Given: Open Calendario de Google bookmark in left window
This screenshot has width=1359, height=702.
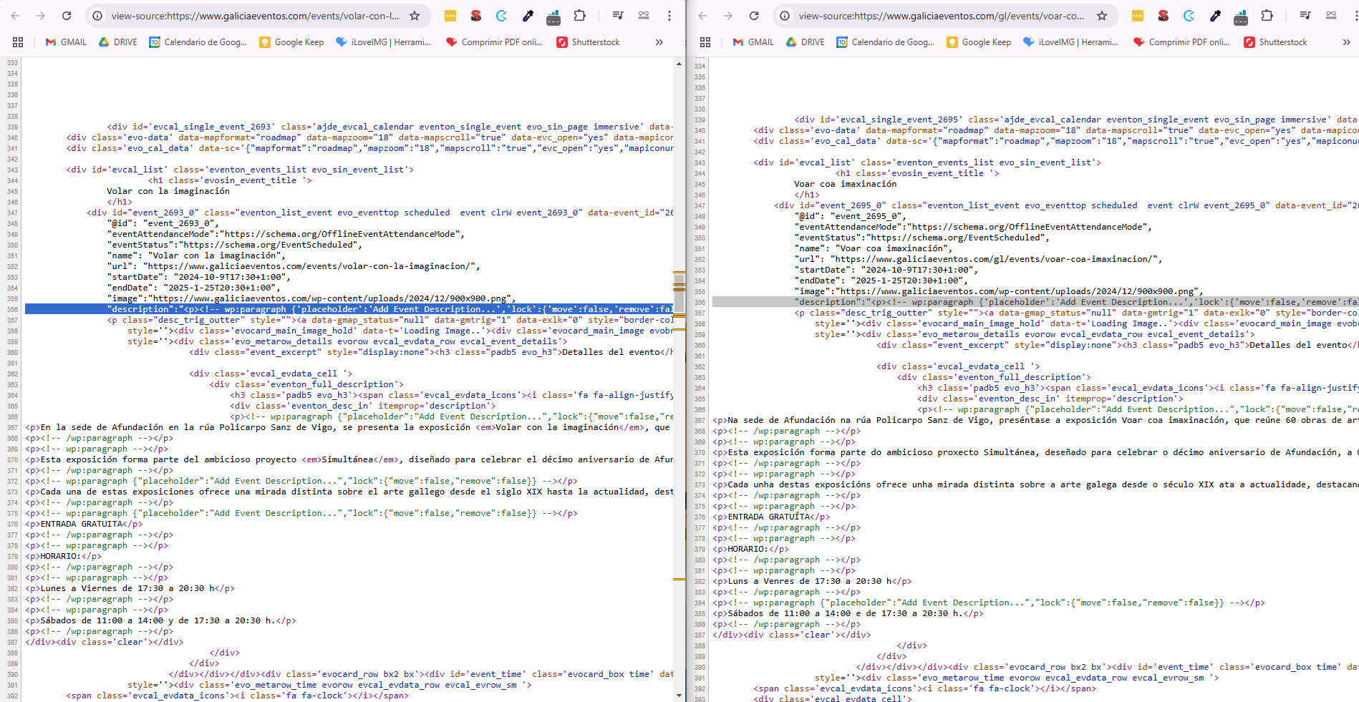Looking at the screenshot, I should 198,42.
